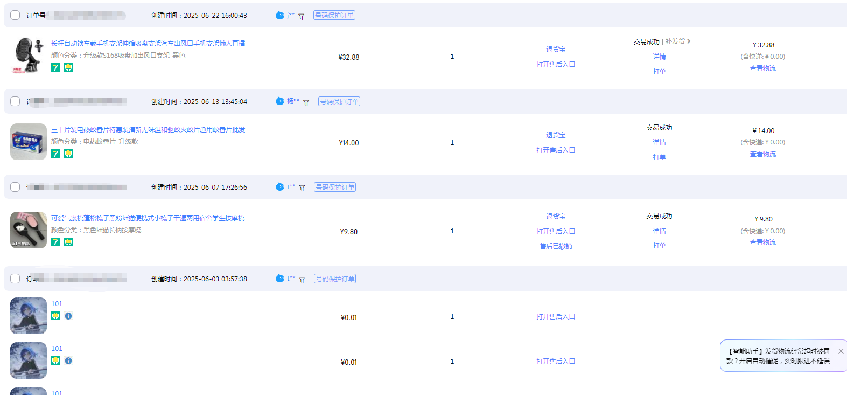This screenshot has height=395, width=847.
Task: Click 查看物流 for the ¥32.88 order
Action: click(x=762, y=68)
